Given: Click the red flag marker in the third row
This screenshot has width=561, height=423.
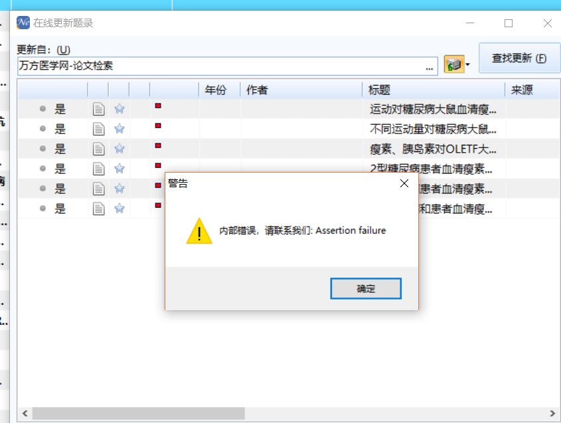Looking at the screenshot, I should pos(158,145).
